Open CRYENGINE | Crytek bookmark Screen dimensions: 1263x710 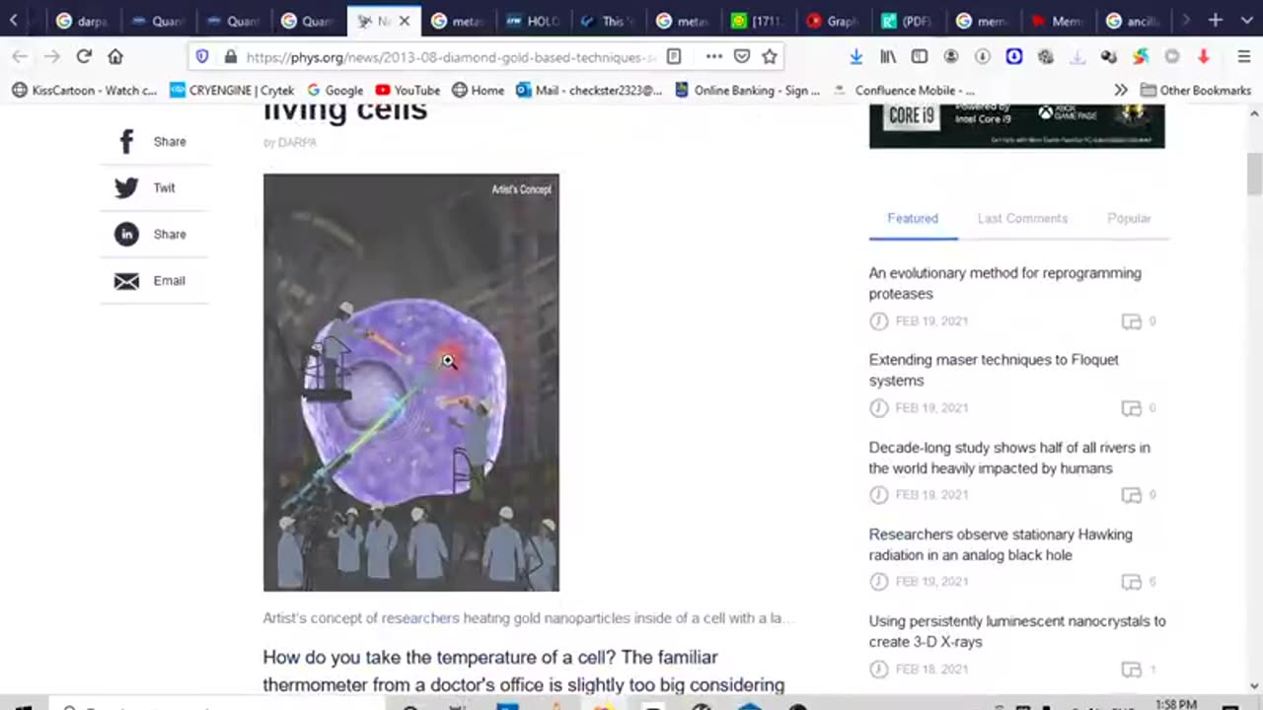pos(232,90)
